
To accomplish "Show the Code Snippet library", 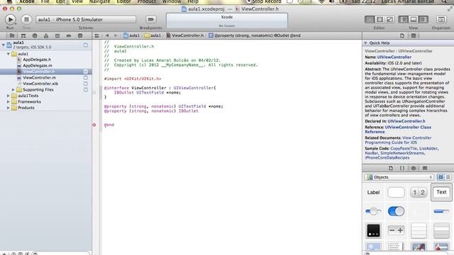I will 402,168.
